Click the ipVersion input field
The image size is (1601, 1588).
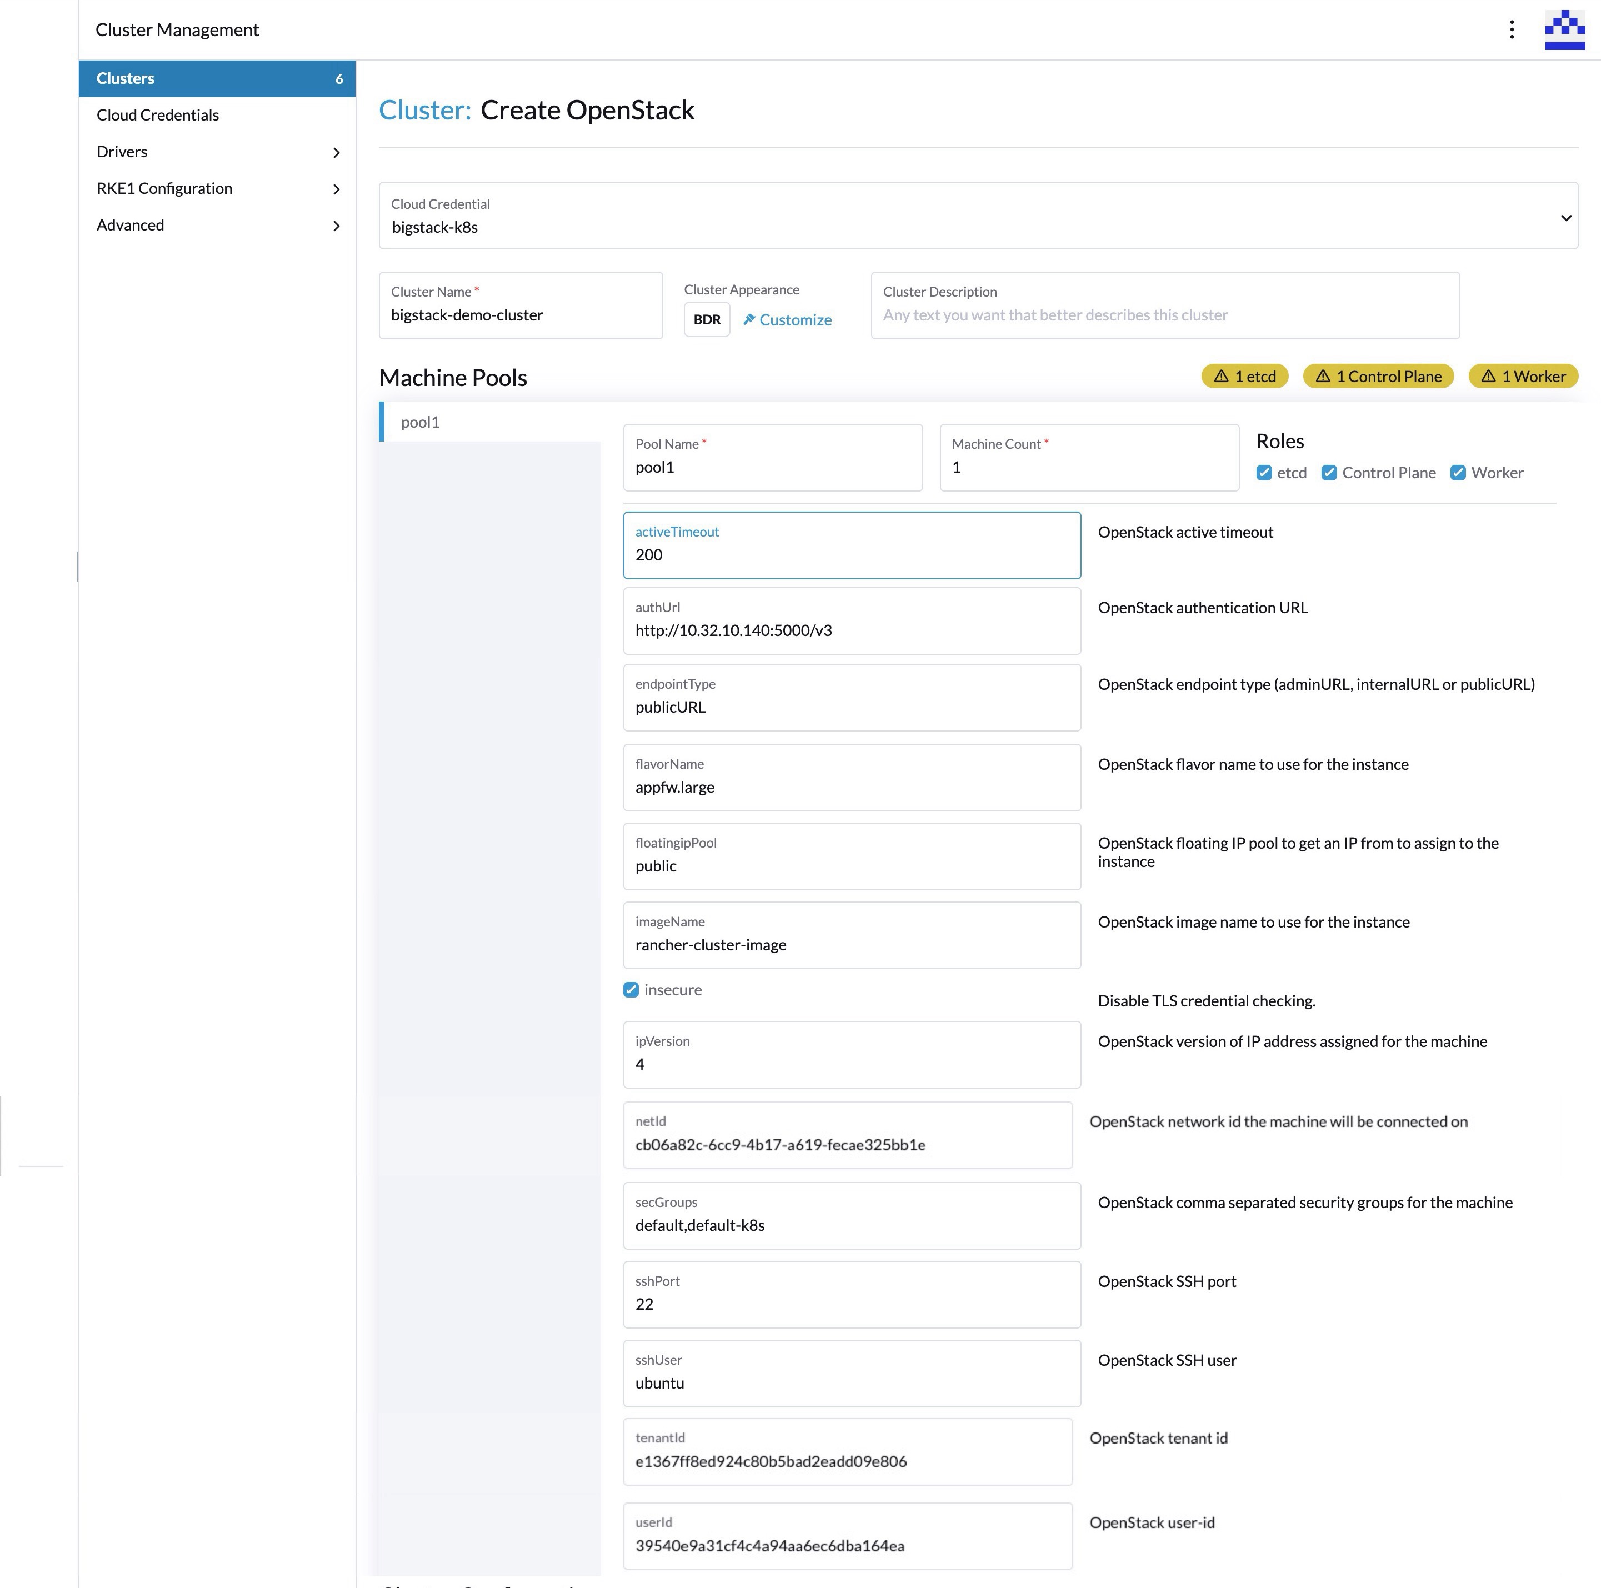852,1055
